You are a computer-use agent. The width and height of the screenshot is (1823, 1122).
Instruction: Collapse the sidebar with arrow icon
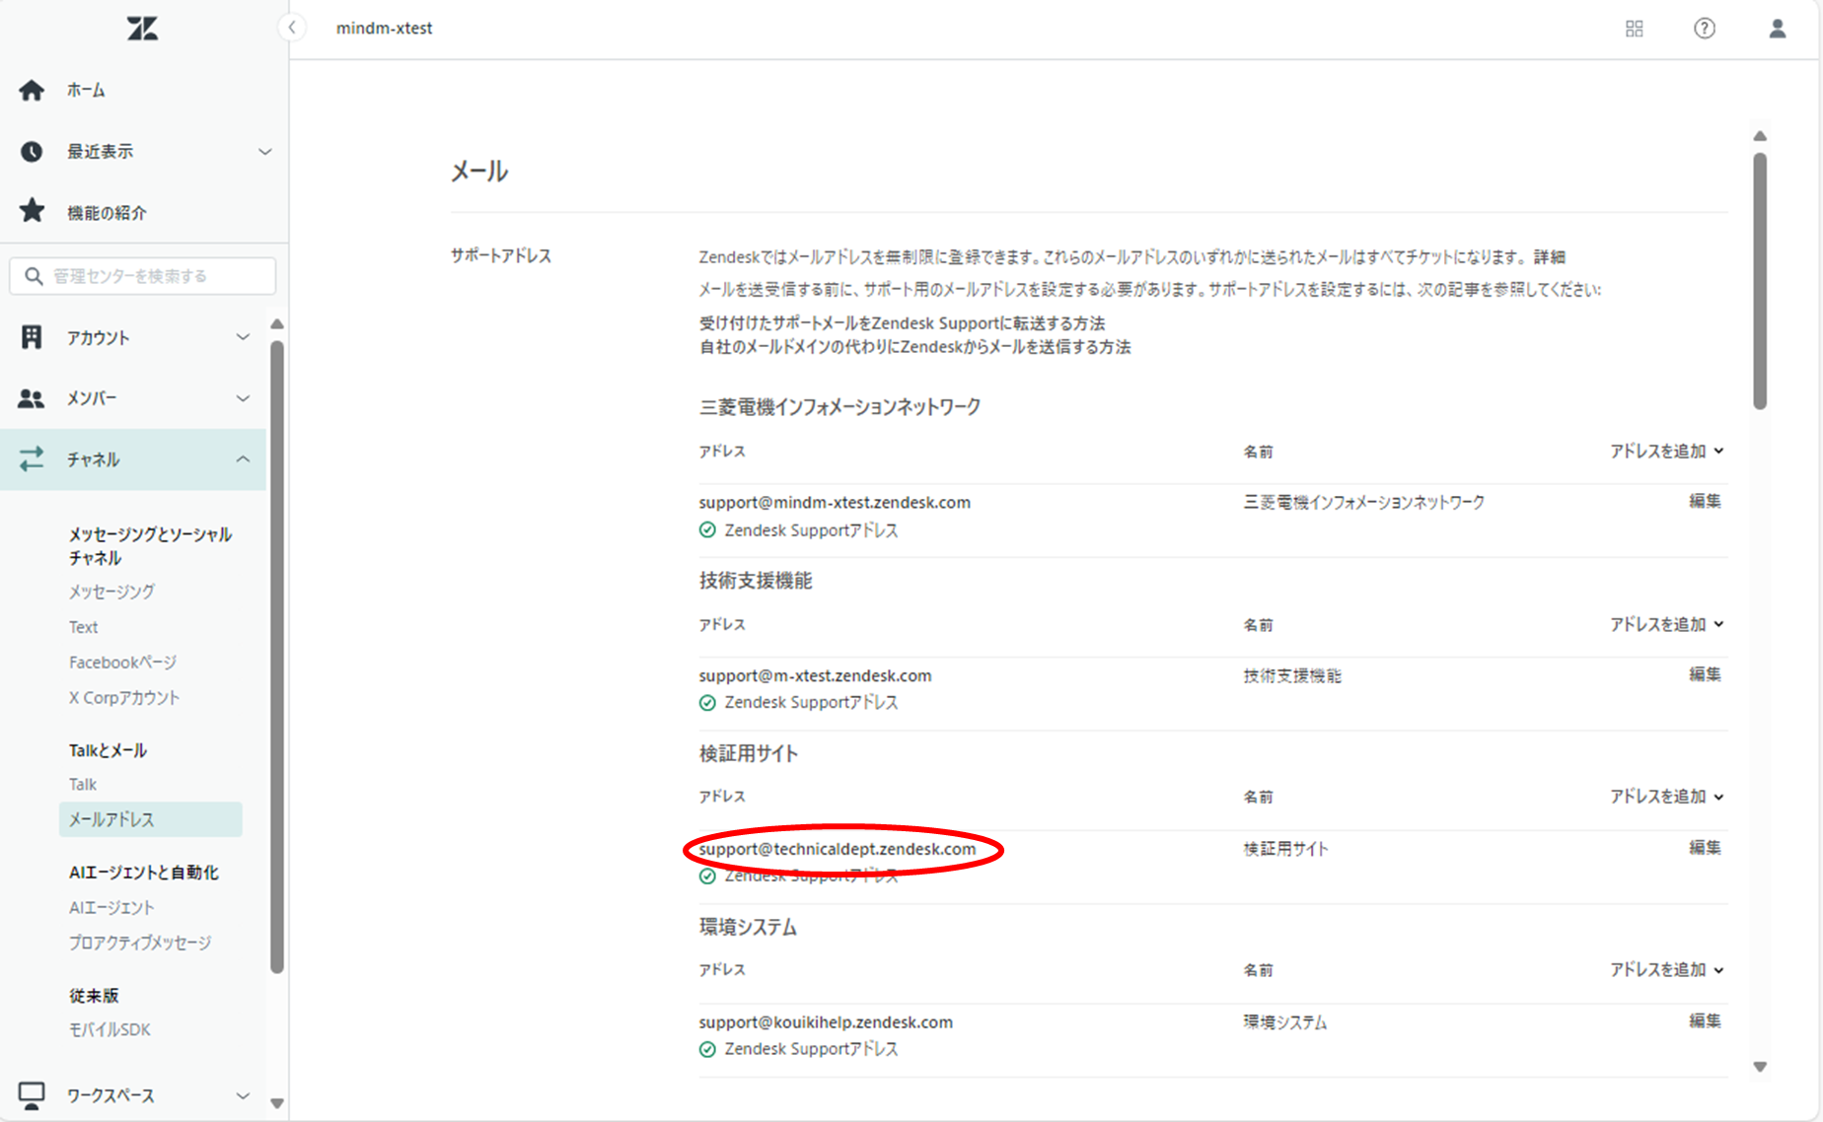[292, 28]
